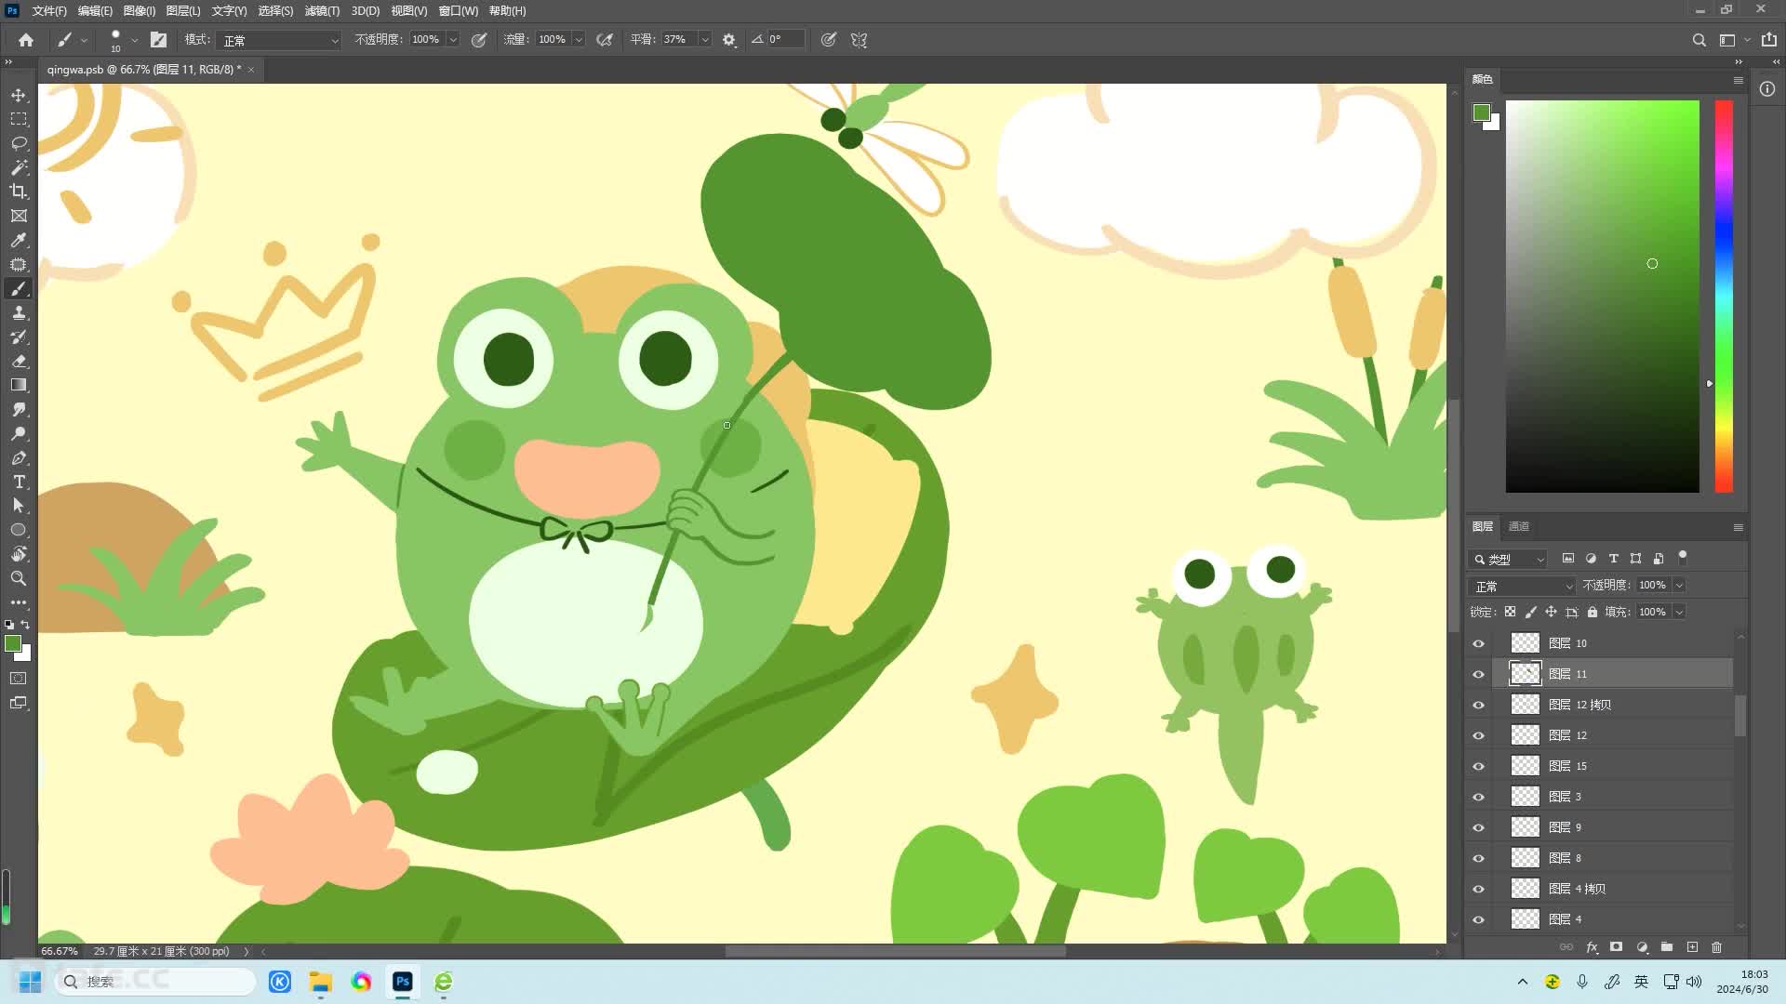Hide layer 图层 3
The width and height of the screenshot is (1786, 1004).
pos(1478,797)
